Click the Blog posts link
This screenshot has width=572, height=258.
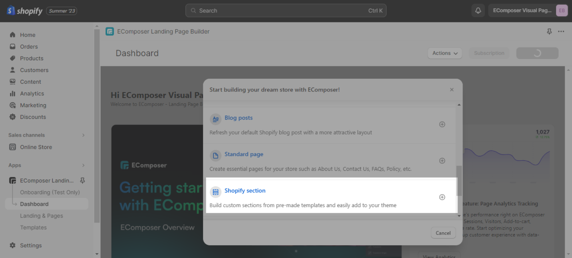[x=239, y=118]
